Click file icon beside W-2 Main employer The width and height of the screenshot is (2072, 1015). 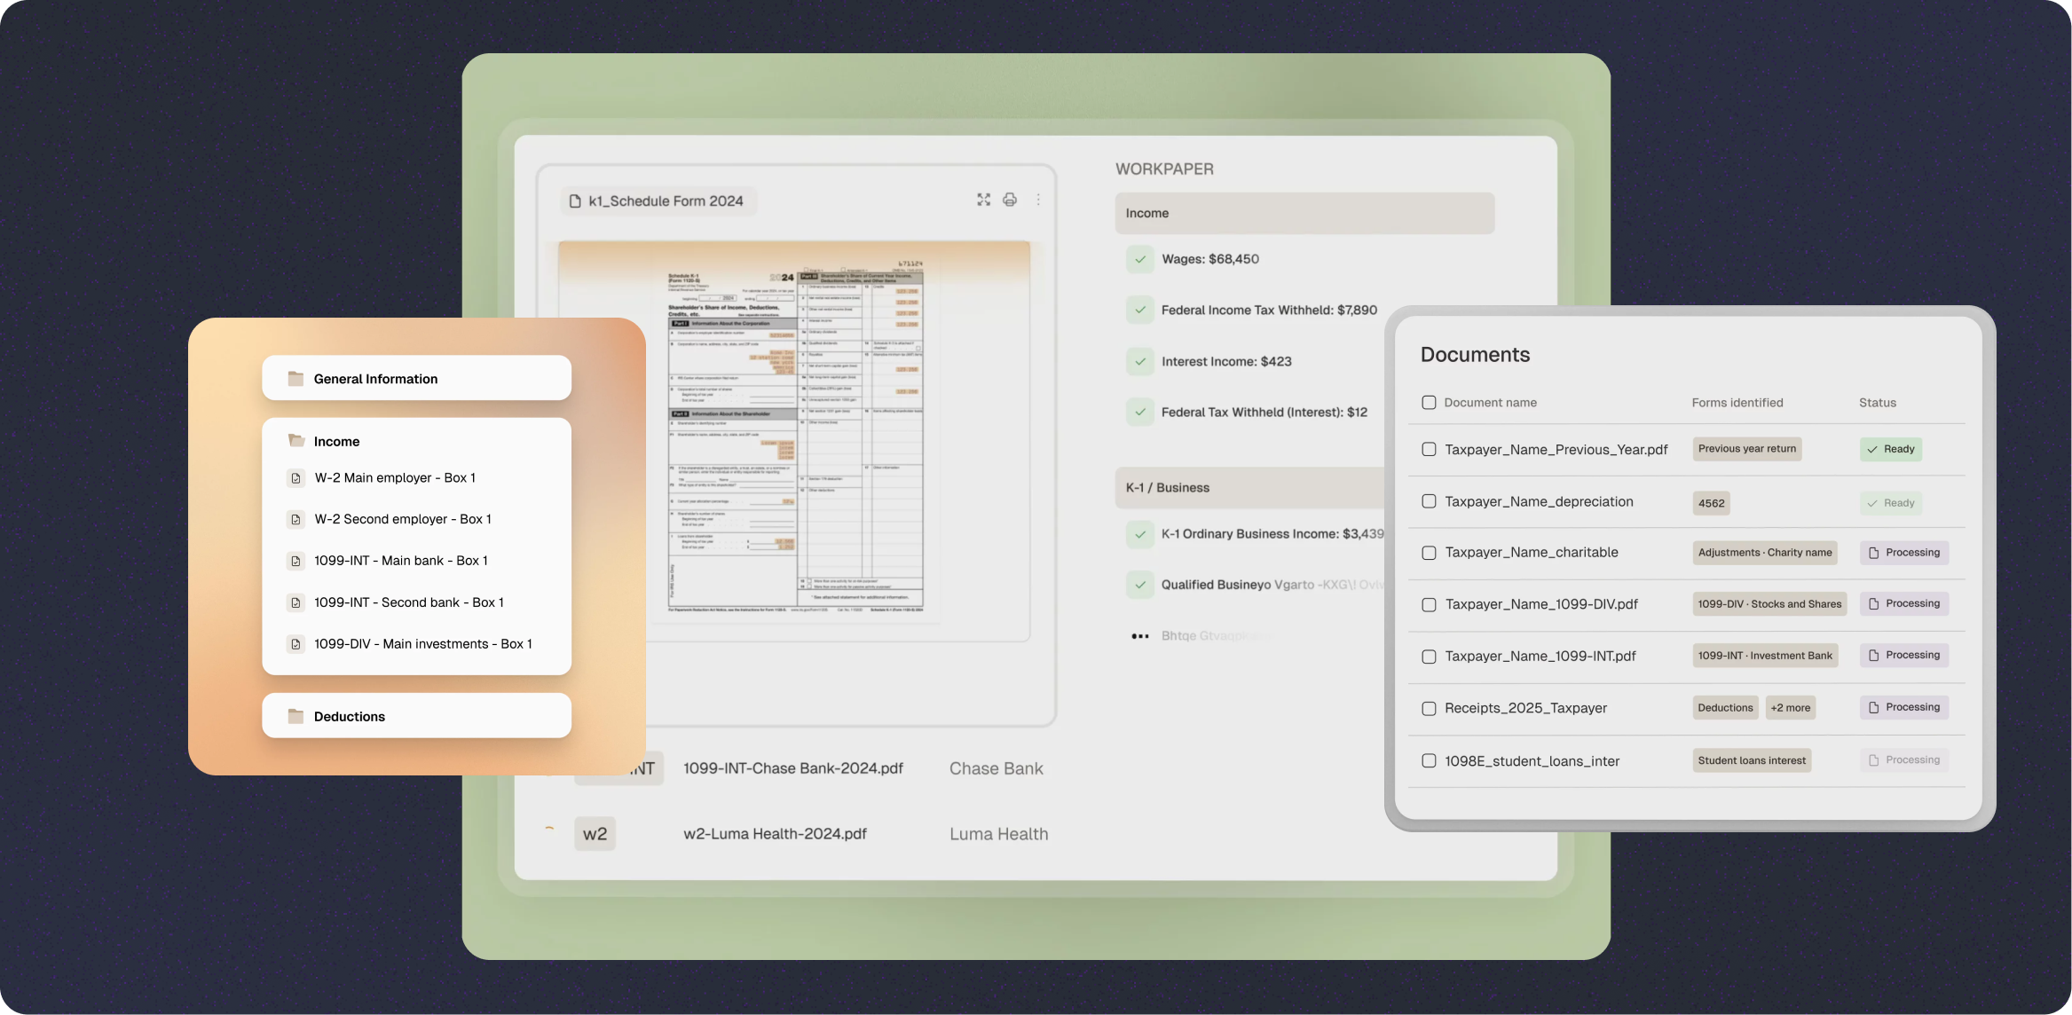click(x=296, y=478)
